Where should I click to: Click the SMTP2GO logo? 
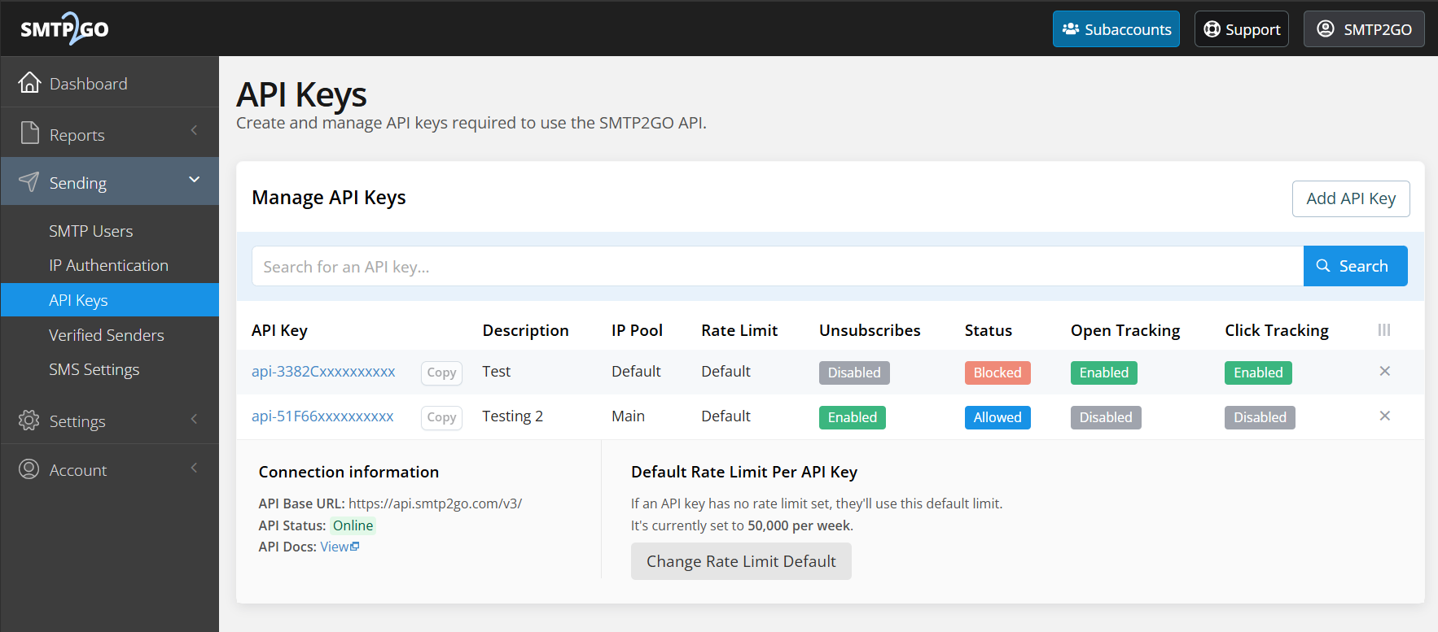coord(64,28)
